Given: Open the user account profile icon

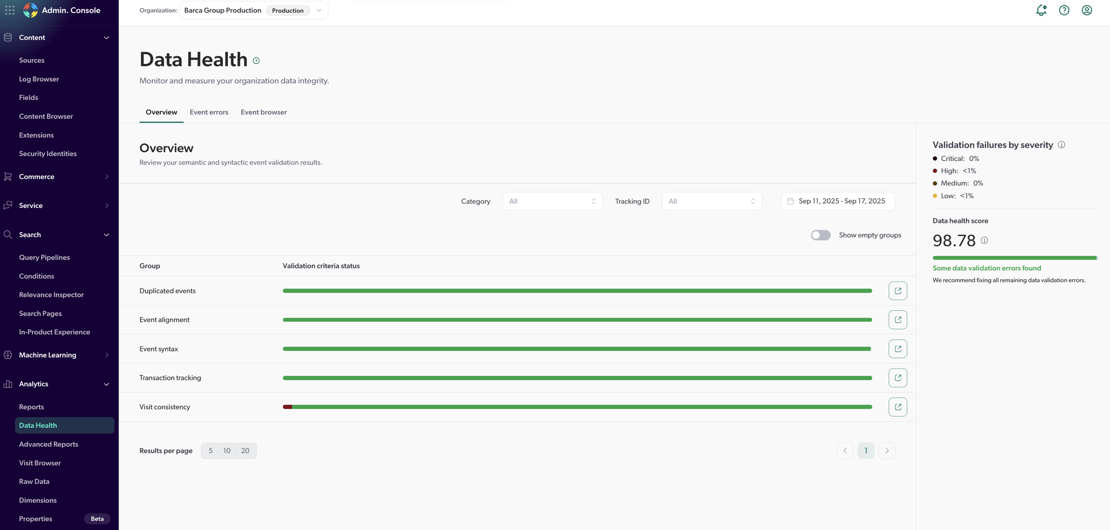Looking at the screenshot, I should [x=1086, y=10].
